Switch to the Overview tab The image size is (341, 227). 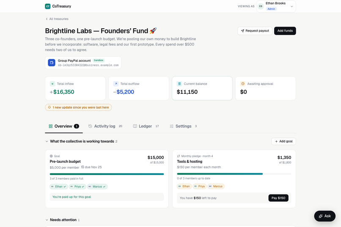point(64,126)
